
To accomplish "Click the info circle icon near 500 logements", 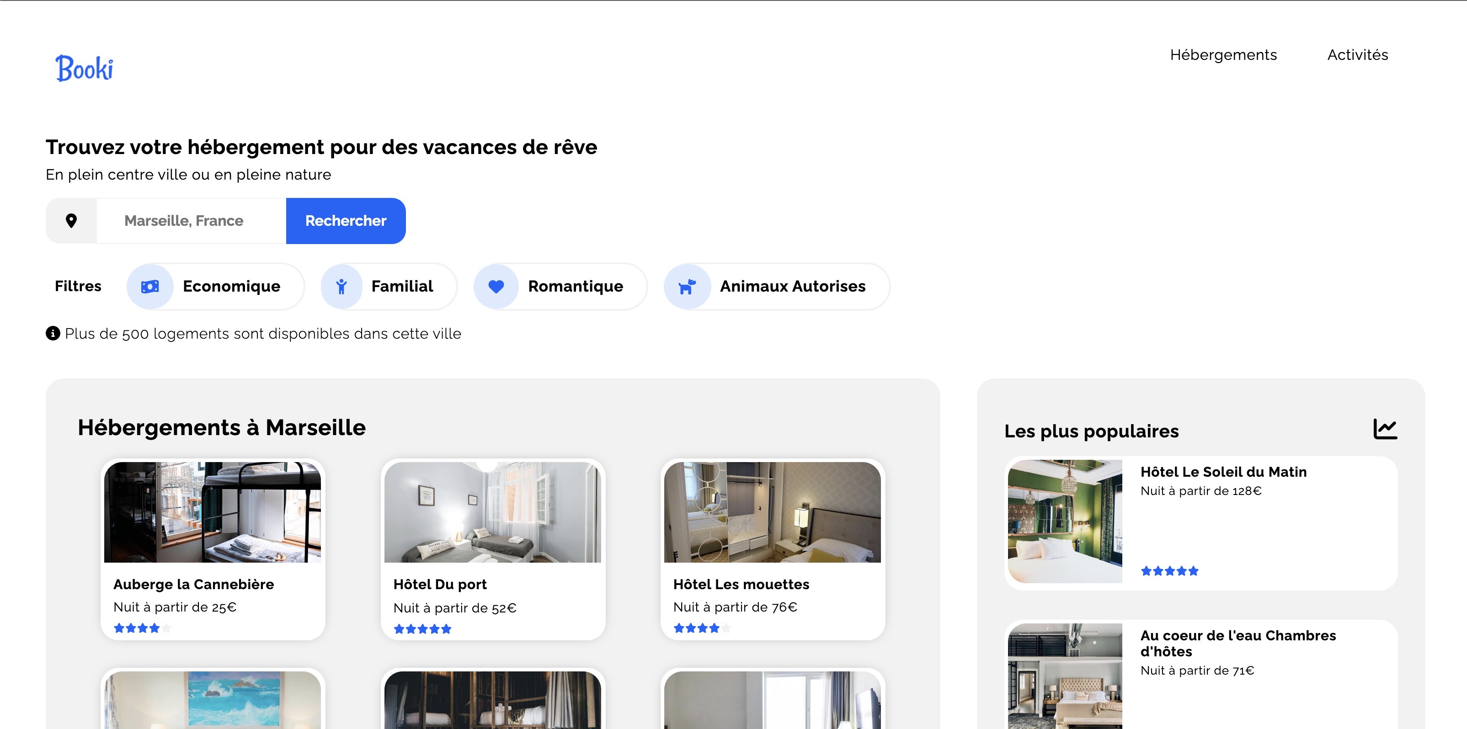I will pos(53,333).
